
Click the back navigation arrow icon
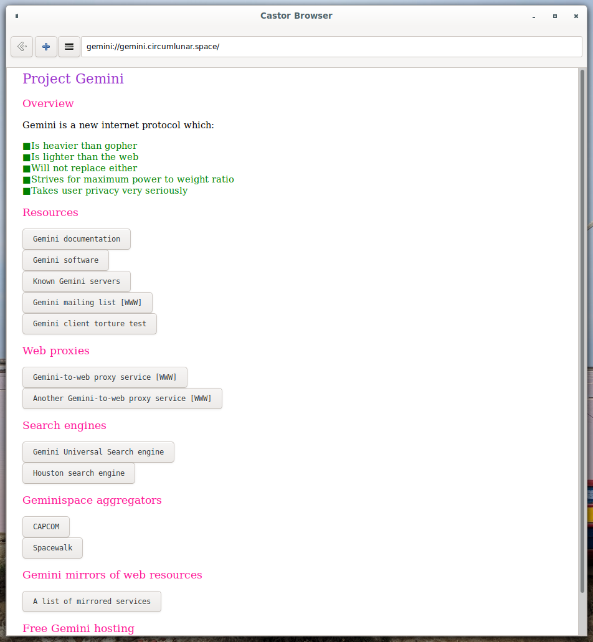pyautogui.click(x=22, y=47)
